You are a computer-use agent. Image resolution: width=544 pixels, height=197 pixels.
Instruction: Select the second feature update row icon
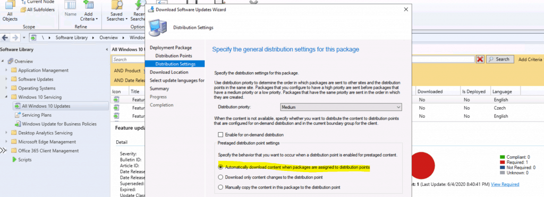116,108
